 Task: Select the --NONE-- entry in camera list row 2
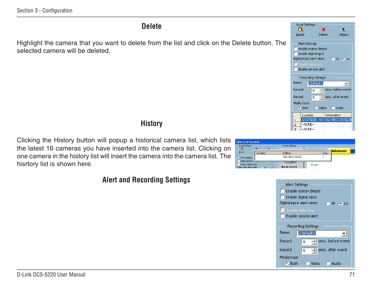312,124
